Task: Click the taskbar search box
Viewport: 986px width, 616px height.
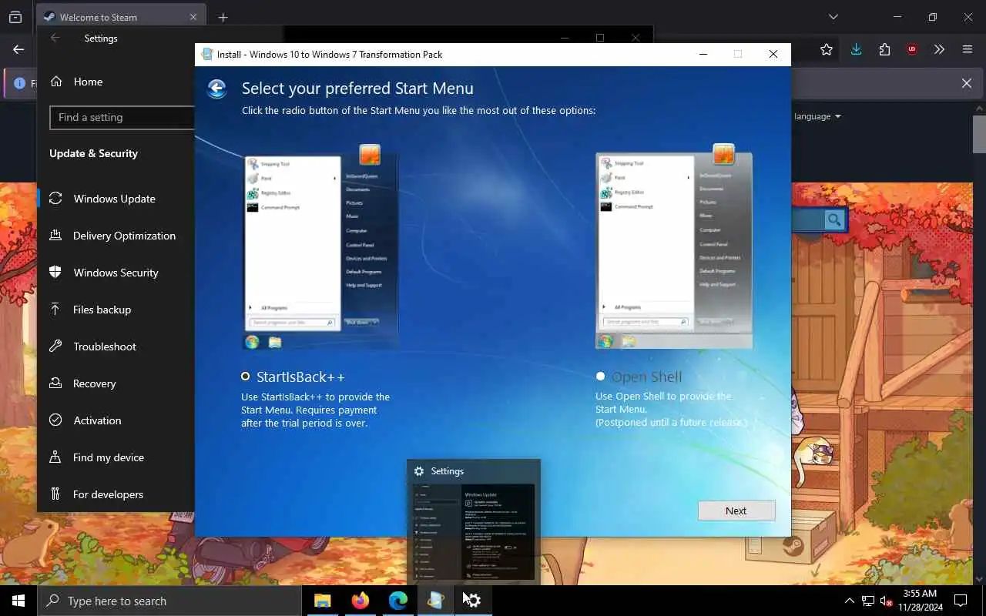Action: point(169,601)
